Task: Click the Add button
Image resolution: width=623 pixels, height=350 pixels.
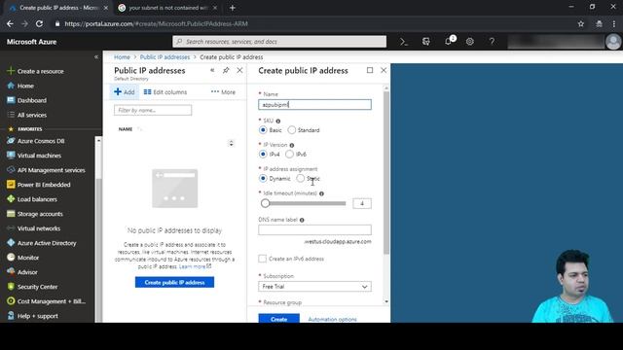Action: (125, 92)
